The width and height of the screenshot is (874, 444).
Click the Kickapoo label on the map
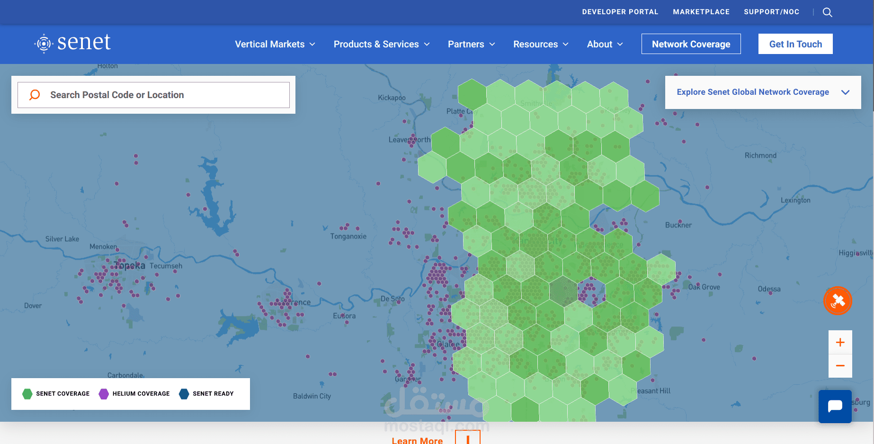[392, 98]
